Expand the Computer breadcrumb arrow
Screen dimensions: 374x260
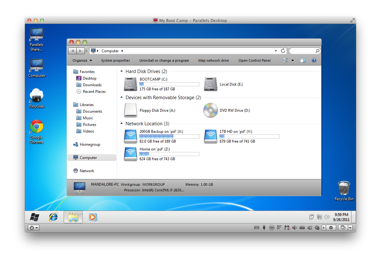[x=122, y=51]
